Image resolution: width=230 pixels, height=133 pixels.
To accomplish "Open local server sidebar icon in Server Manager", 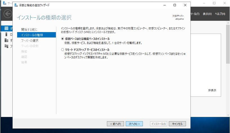I will pyautogui.click(x=6, y=34).
